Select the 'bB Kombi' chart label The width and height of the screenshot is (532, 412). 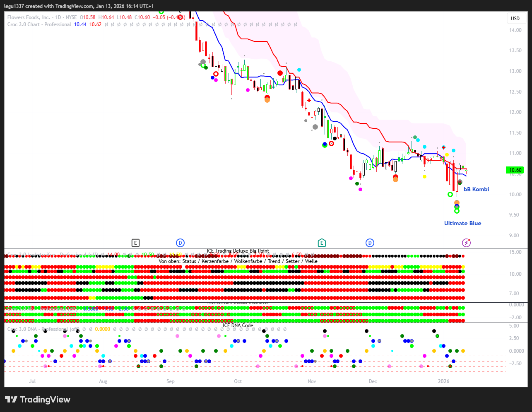476,189
